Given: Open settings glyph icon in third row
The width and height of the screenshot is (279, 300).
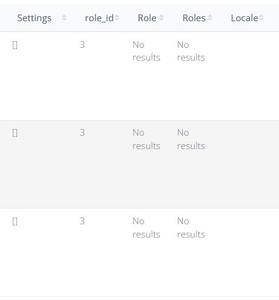Looking at the screenshot, I should click(15, 221).
